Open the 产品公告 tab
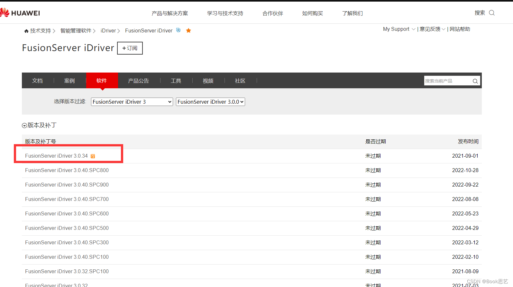Image resolution: width=513 pixels, height=287 pixels. [x=139, y=81]
